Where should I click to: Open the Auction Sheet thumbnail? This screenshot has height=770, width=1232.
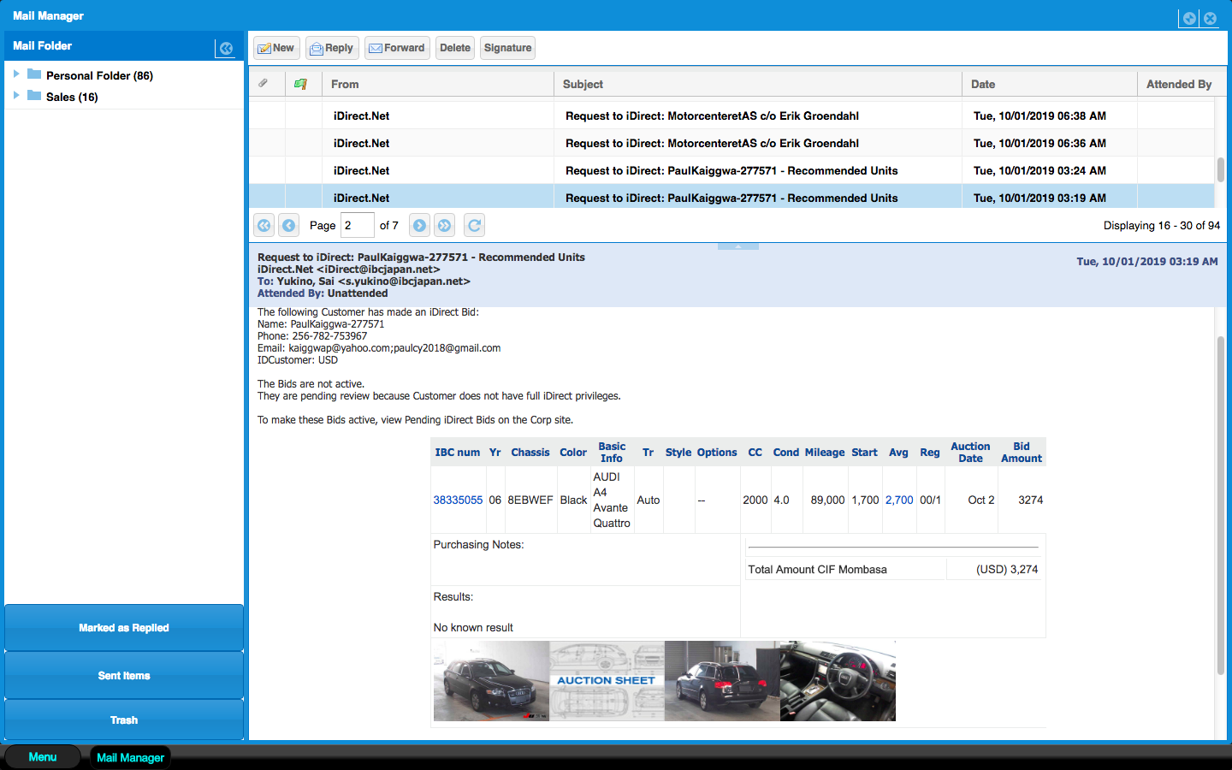(607, 681)
